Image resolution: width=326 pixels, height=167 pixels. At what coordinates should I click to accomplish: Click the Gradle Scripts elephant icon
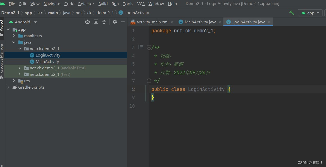pyautogui.click(x=15, y=87)
